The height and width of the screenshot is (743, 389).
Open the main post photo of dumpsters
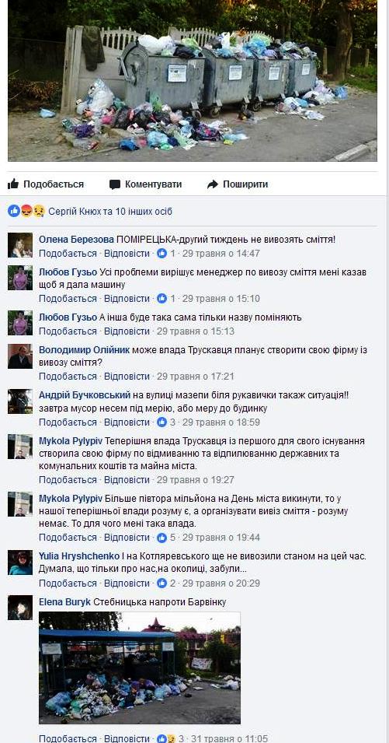[x=193, y=81]
